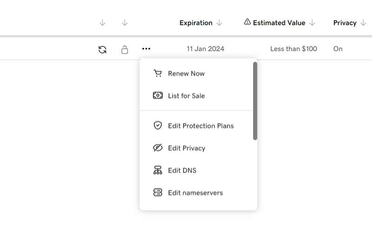Choose List for Sale menu entry
The width and height of the screenshot is (372, 232).
click(186, 96)
